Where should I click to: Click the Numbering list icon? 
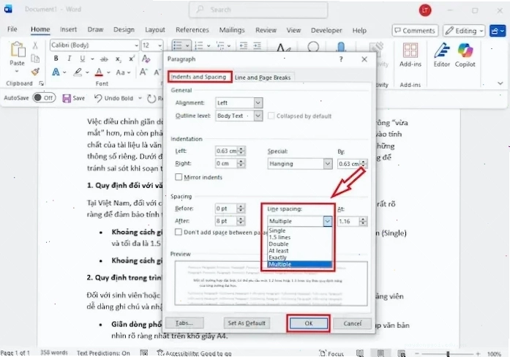199,45
